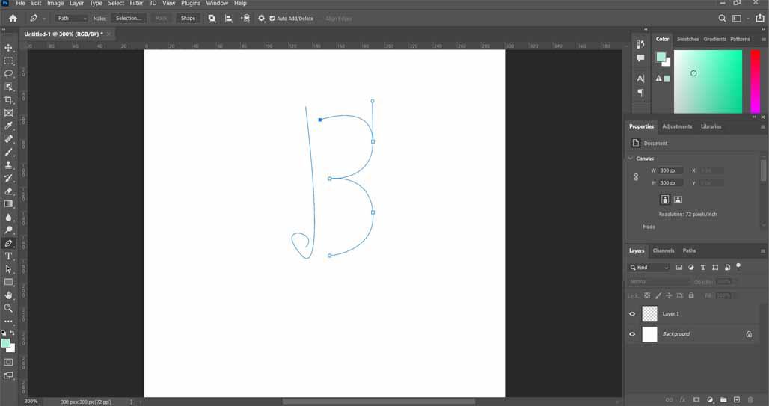Image resolution: width=769 pixels, height=406 pixels.
Task: Select the Eyedropper tool
Action: (x=8, y=126)
